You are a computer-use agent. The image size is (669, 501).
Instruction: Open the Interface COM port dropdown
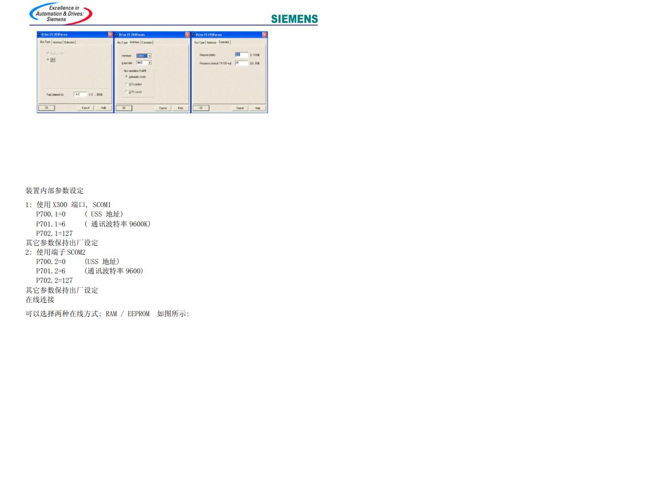point(144,56)
